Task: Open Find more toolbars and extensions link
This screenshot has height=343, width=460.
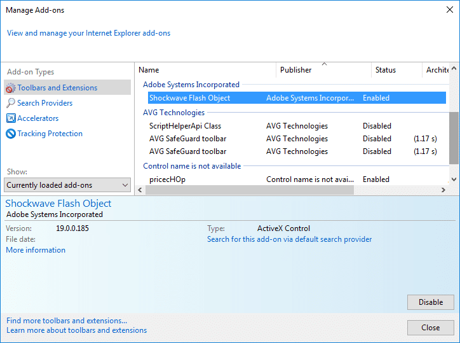Action: coord(67,321)
